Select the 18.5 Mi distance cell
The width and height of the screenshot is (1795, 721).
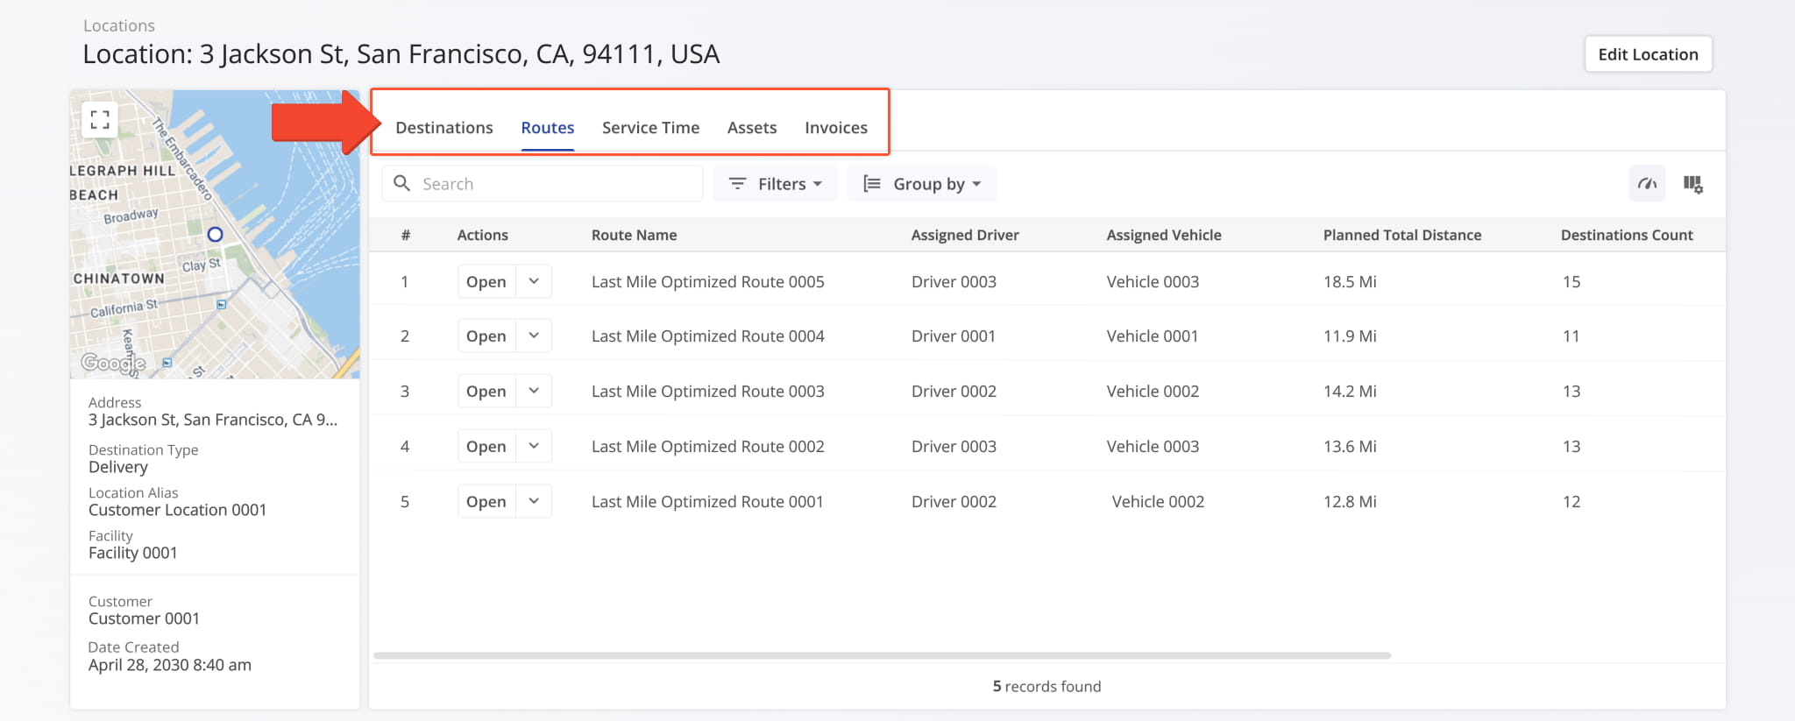1350,281
